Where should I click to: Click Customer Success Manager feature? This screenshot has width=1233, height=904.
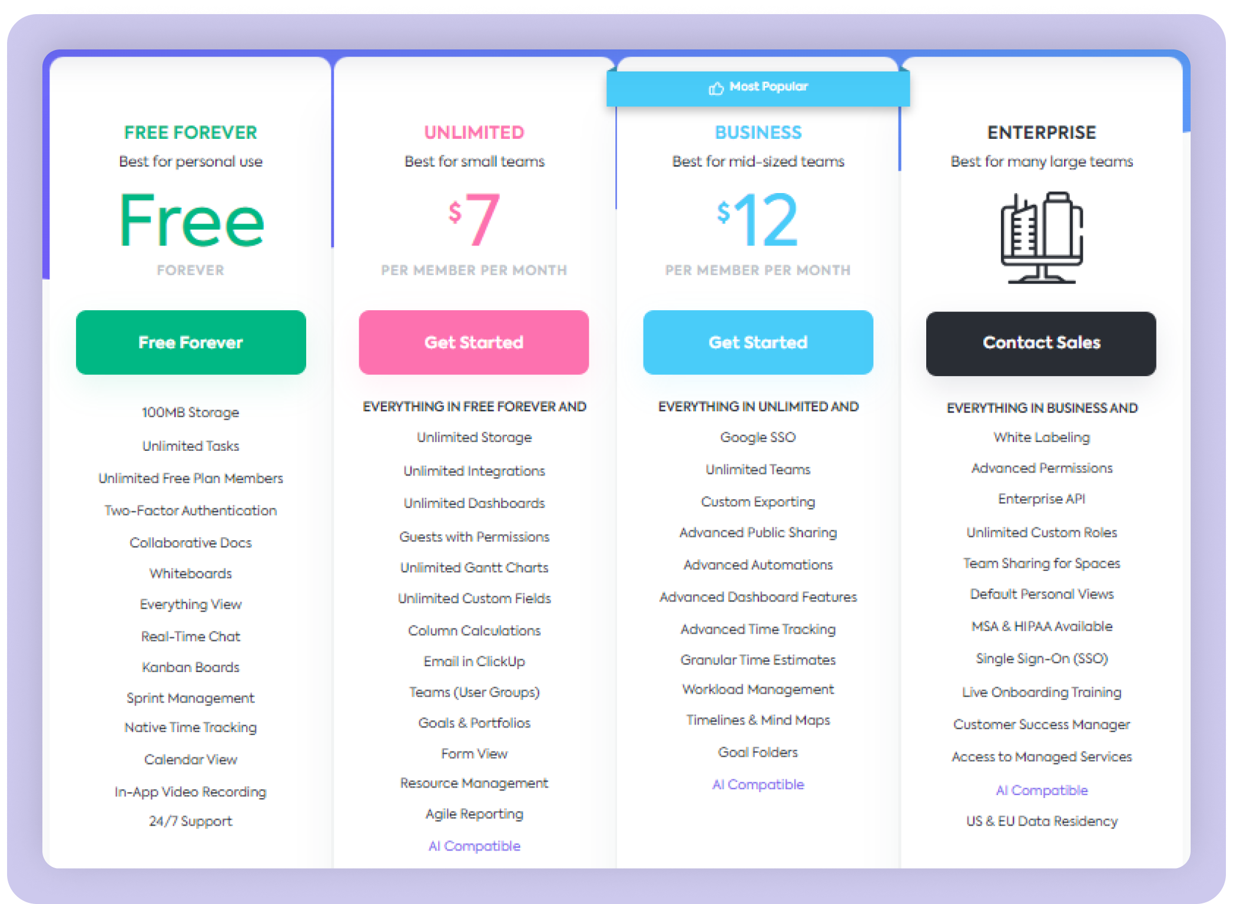click(x=1042, y=725)
